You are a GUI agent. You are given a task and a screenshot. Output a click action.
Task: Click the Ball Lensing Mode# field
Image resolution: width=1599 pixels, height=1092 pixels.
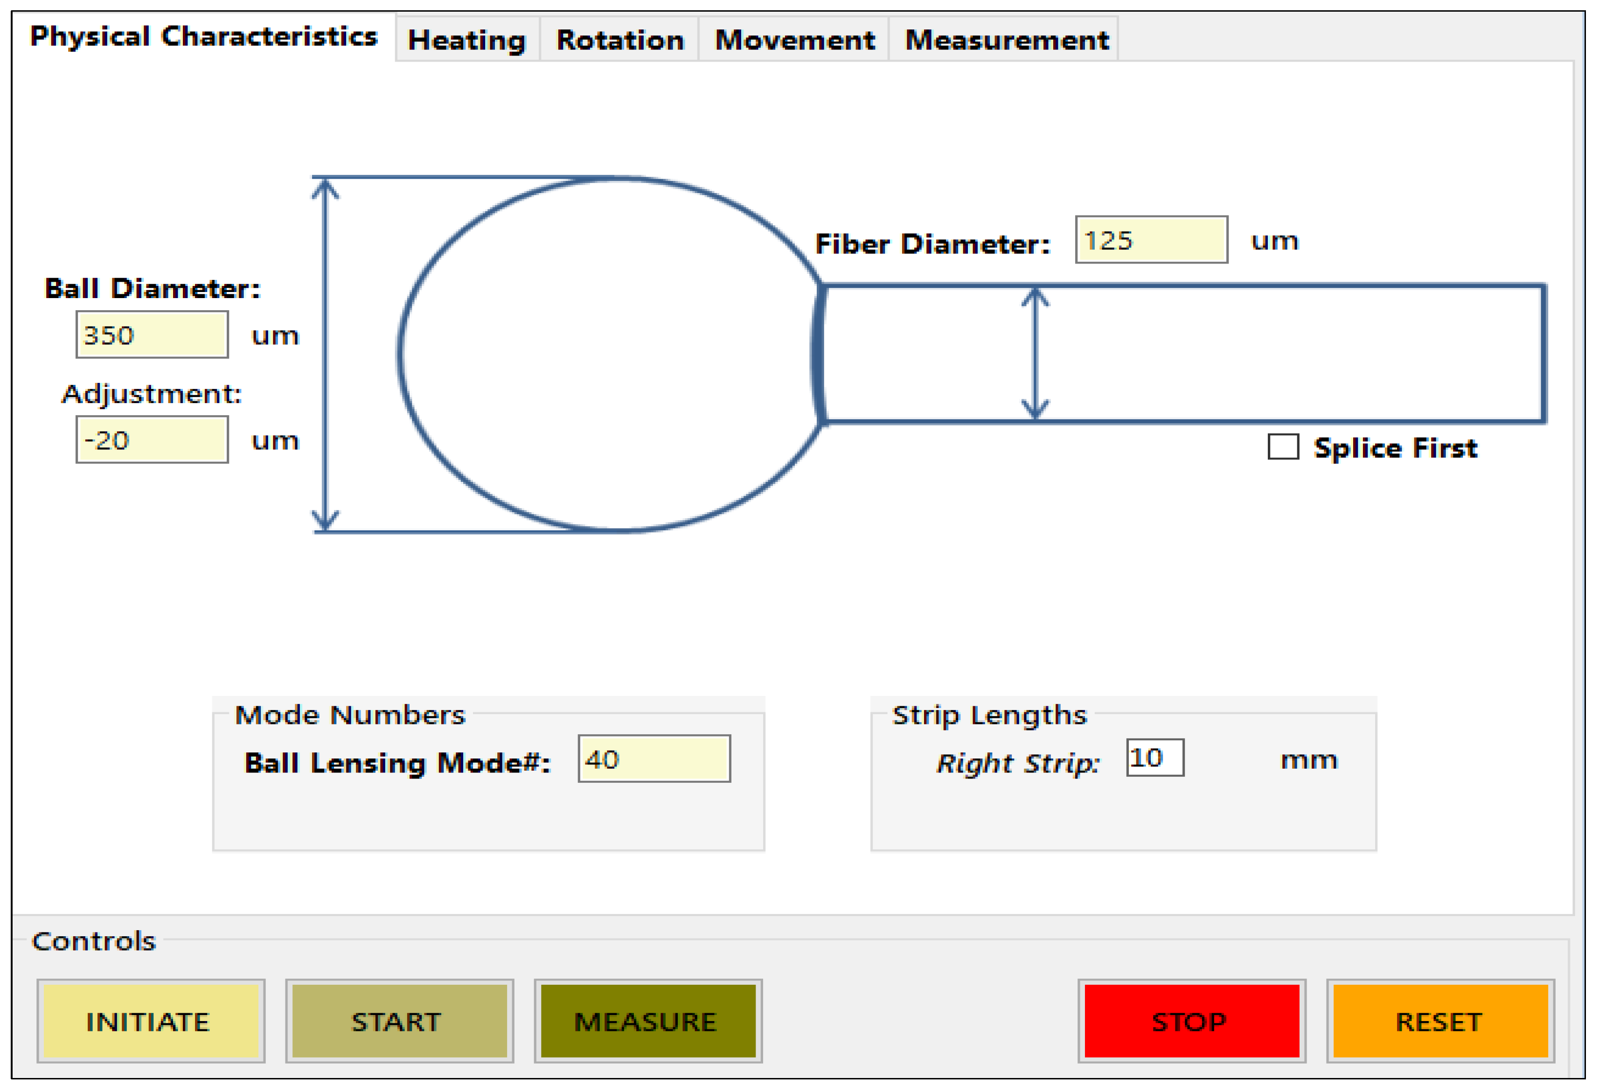[x=654, y=759]
